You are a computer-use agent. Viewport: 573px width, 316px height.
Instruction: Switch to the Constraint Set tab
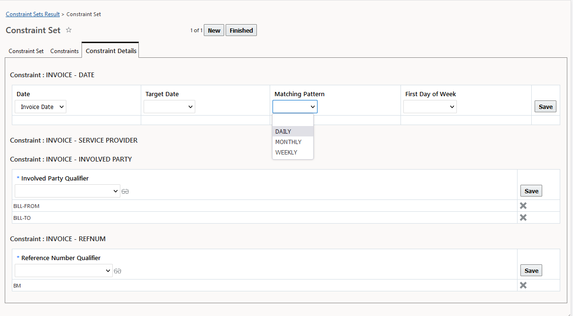26,51
